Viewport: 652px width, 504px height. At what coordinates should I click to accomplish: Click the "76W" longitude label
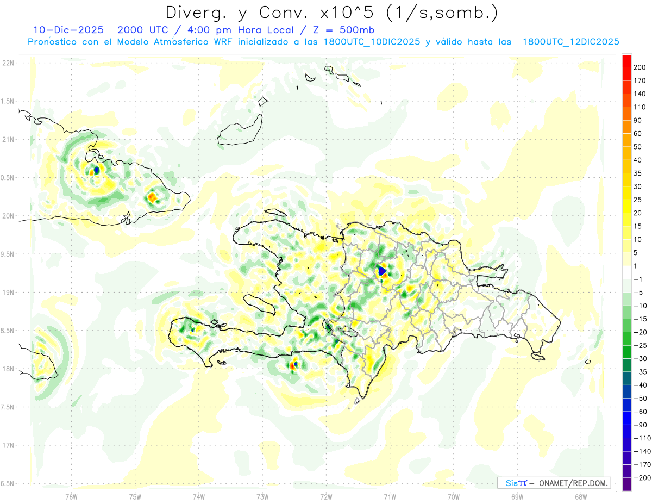point(71,496)
